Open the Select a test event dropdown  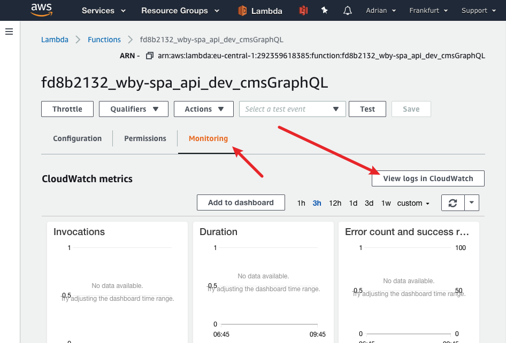[292, 109]
